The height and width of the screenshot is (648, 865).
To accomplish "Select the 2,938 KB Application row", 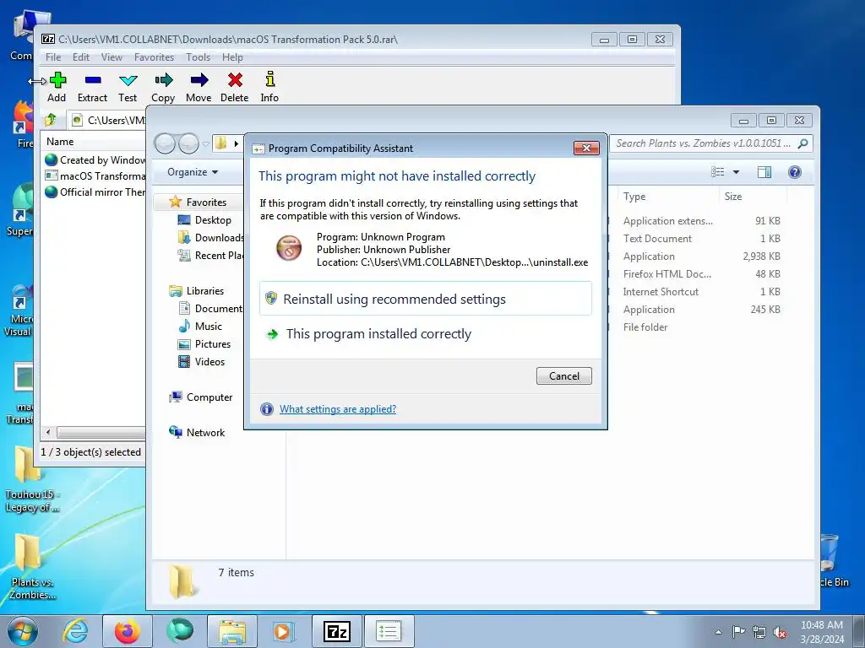I will [x=701, y=256].
